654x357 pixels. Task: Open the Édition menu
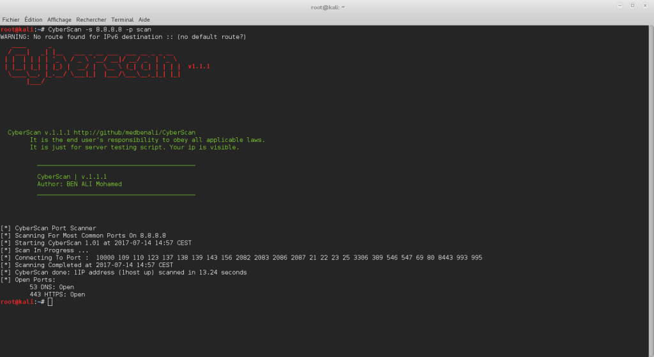coord(33,20)
